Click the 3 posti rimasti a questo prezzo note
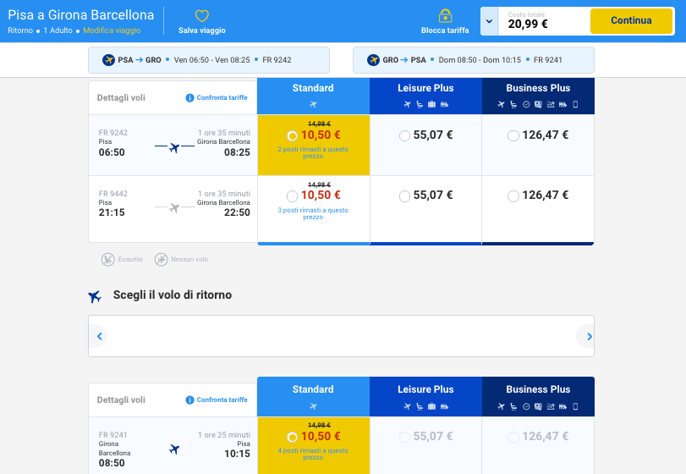The image size is (686, 474). 313,213
